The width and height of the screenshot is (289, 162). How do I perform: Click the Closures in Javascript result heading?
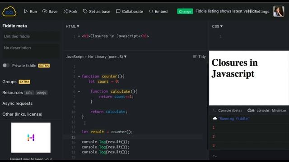tap(234, 68)
